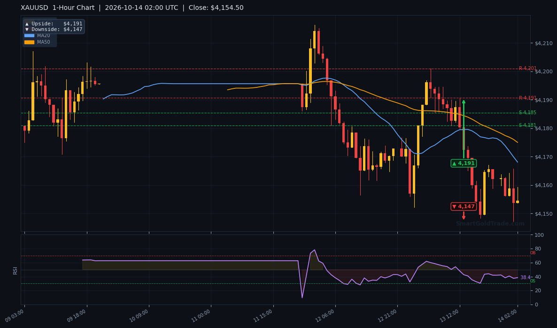This screenshot has width=557, height=328.
Task: Click the Close: $4,154.50 readout
Action: [216, 8]
